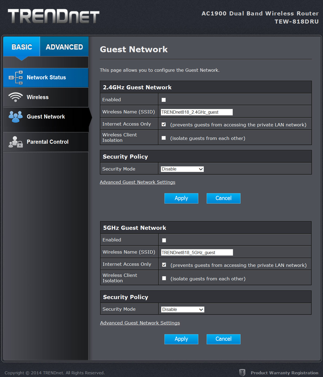The image size is (323, 377).
Task: Open the Product Warranty Registration link
Action: (285, 373)
